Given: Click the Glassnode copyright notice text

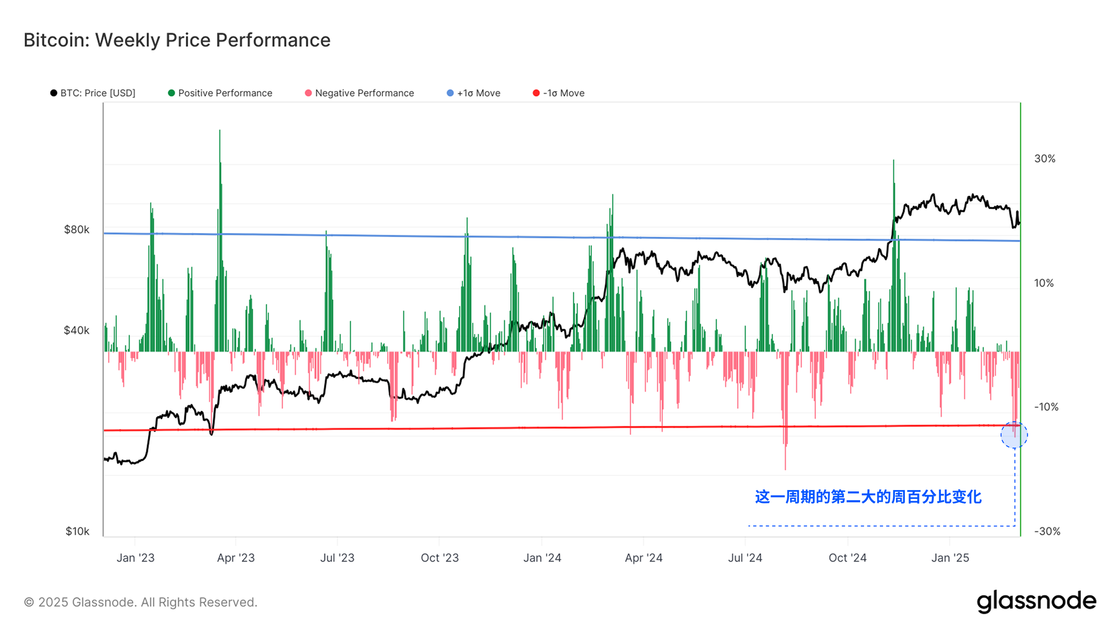Looking at the screenshot, I should click(141, 602).
